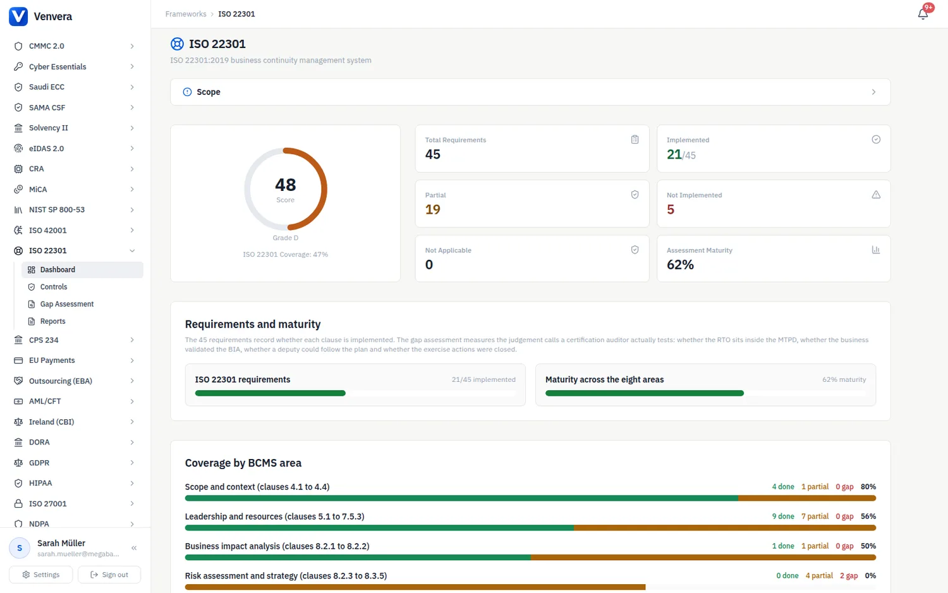This screenshot has width=948, height=593.
Task: Expand the HIPAA sidebar section
Action: (x=132, y=483)
